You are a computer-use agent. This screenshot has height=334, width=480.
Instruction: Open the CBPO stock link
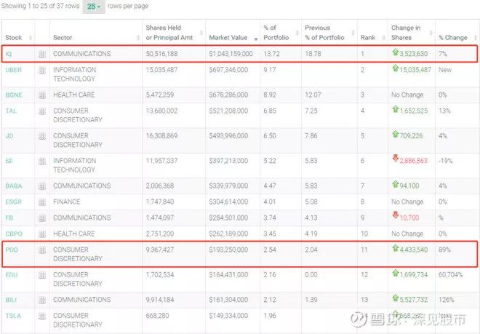point(14,234)
